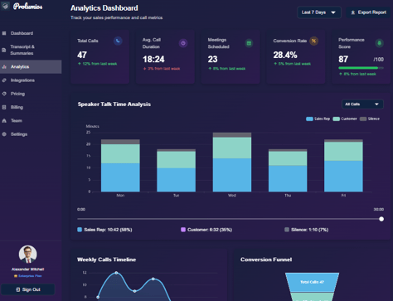Click the Billing receipt icon
The height and width of the screenshot is (301, 393).
click(4, 107)
